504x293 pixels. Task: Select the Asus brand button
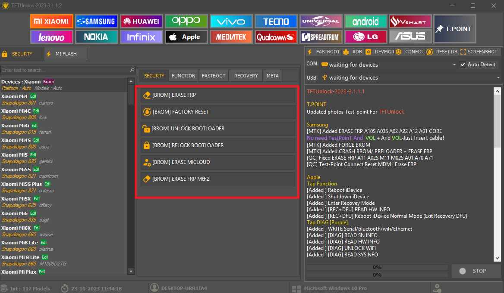point(410,37)
